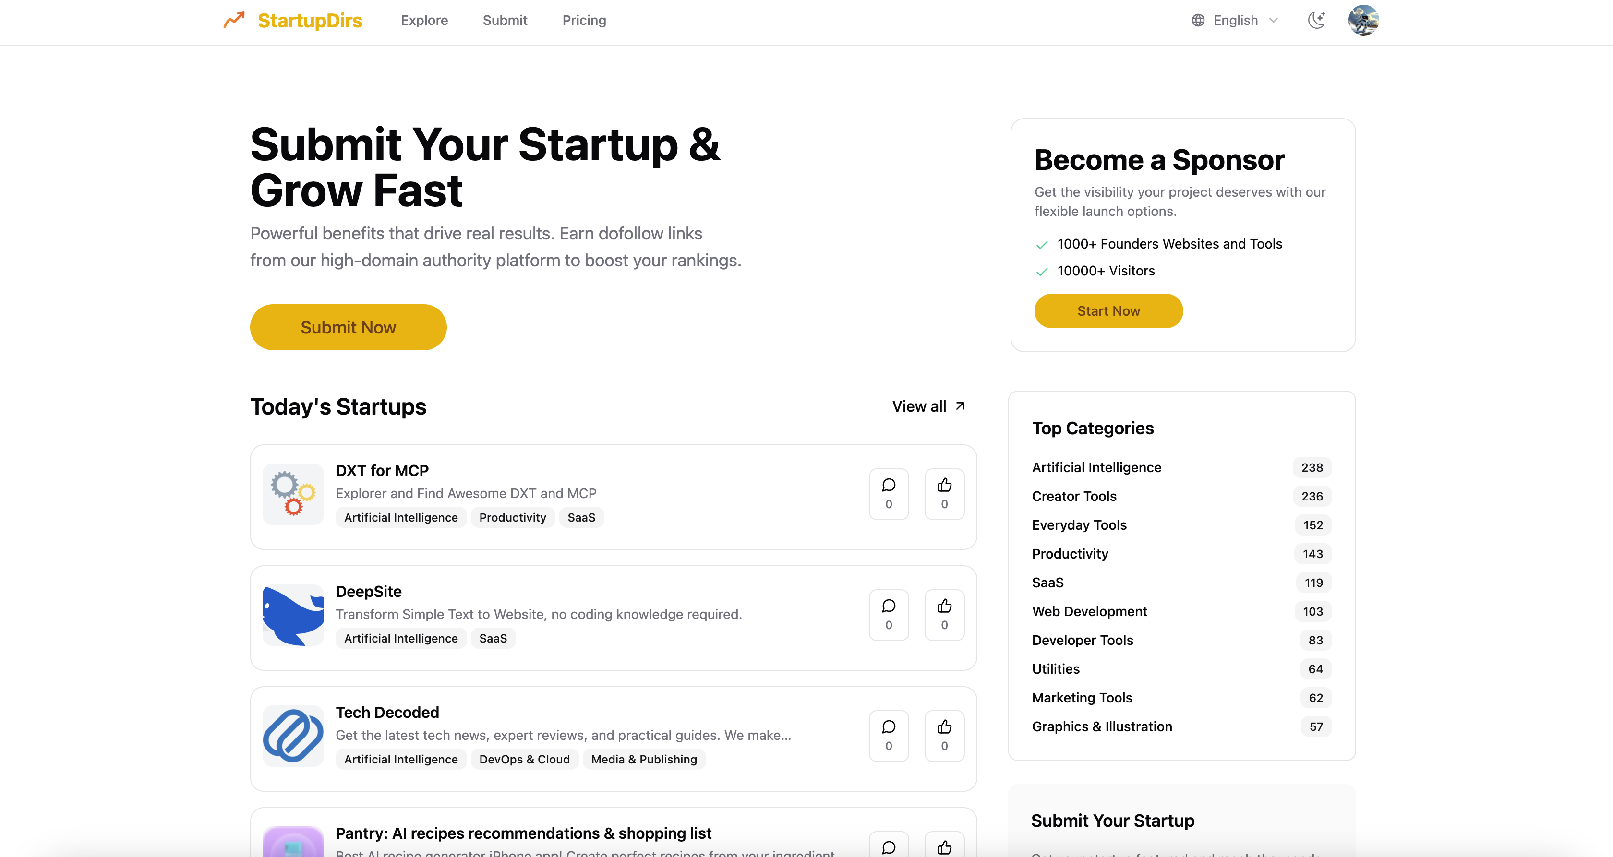Image resolution: width=1613 pixels, height=857 pixels.
Task: Click the Submit Now button
Action: (348, 327)
